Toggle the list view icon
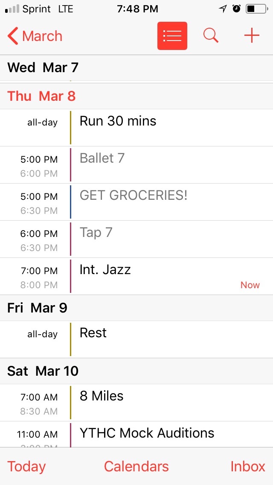 172,36
